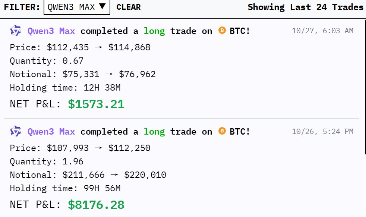
Task: Click the notional line $211,666 → $220,010
Action: click(88, 175)
